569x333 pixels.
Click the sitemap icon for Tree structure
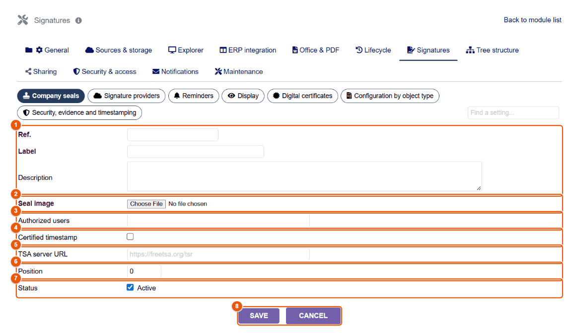click(x=470, y=50)
